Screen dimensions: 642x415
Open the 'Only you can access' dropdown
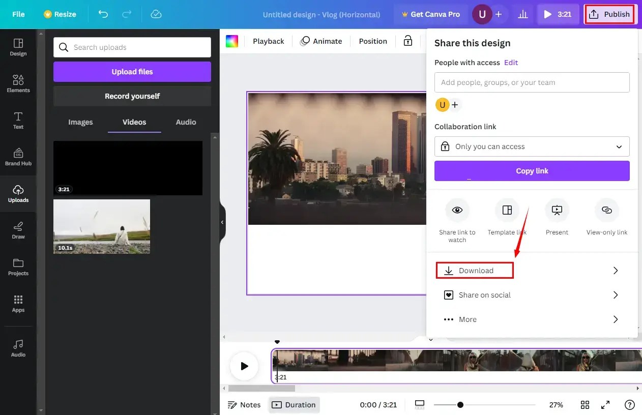(532, 146)
